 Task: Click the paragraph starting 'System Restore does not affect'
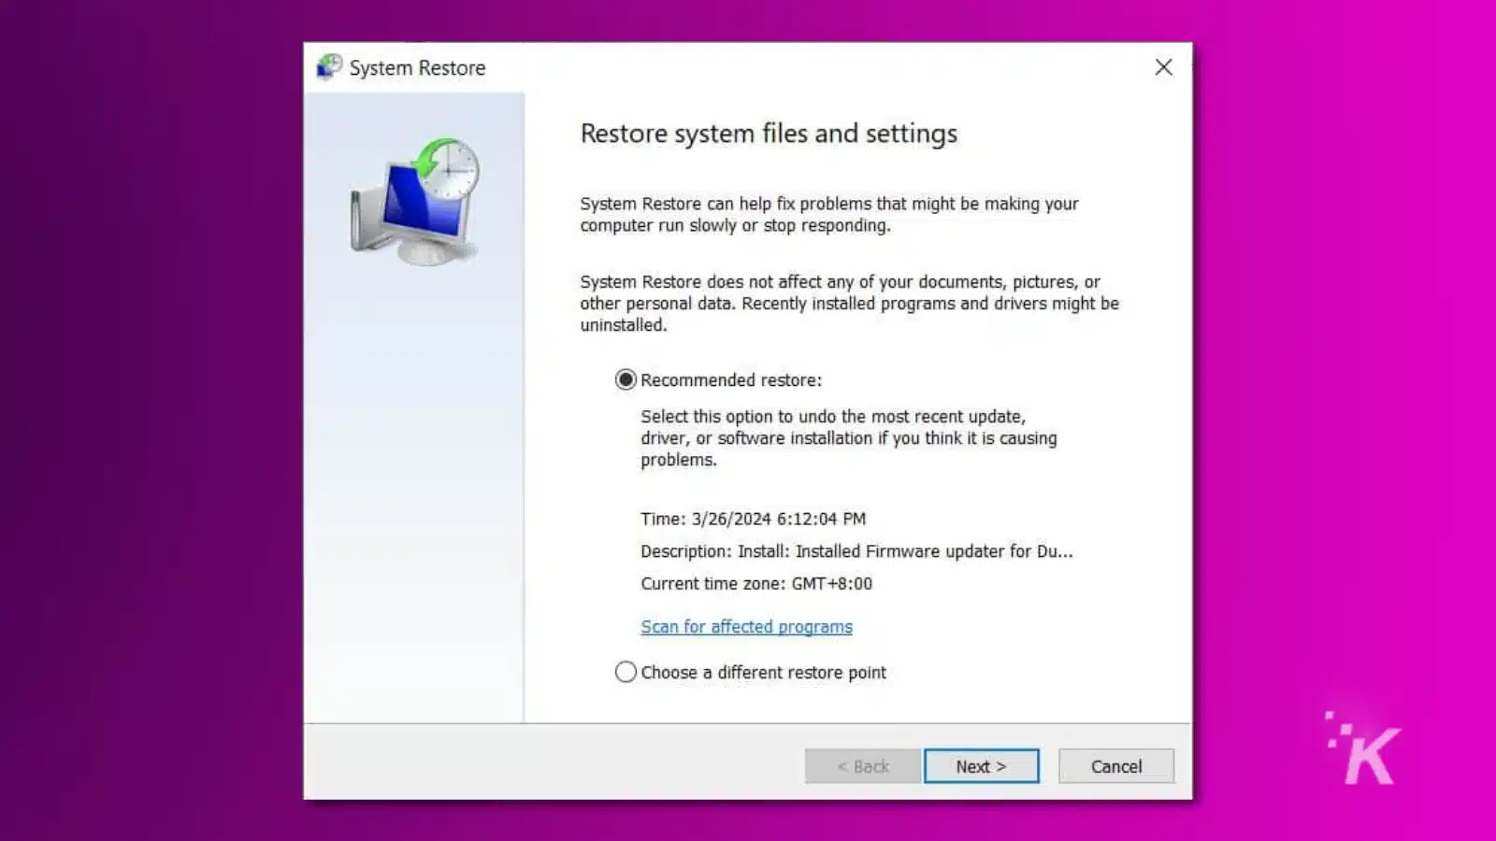pos(849,303)
